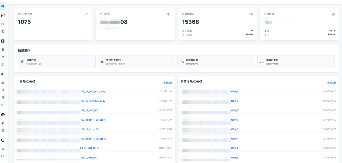The height and width of the screenshot is (163, 342).
Task: Click the dollar icon on 今日花费 card
Action: pyautogui.click(x=169, y=14)
